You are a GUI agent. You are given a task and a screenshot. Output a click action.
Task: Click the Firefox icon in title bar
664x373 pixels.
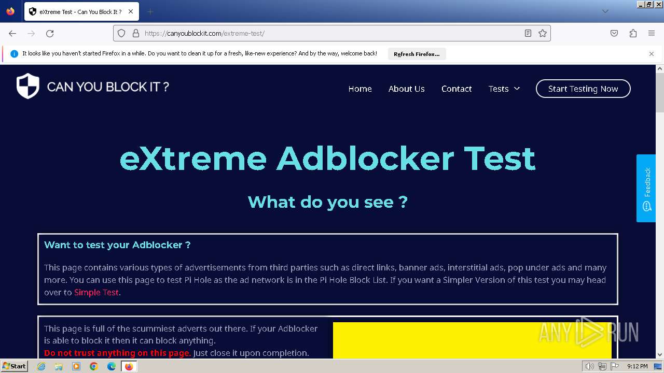10,11
